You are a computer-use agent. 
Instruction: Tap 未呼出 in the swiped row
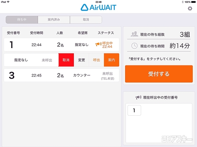(x=47, y=60)
